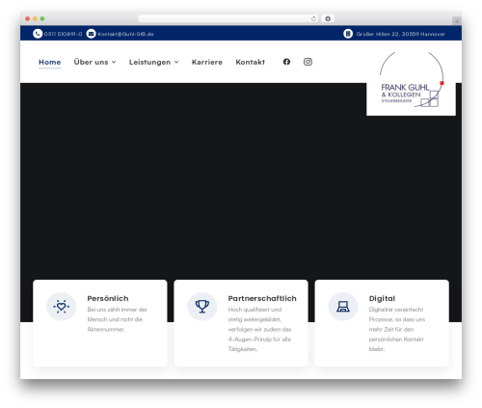Click the Partnerschaftlich card heading

tap(262, 298)
